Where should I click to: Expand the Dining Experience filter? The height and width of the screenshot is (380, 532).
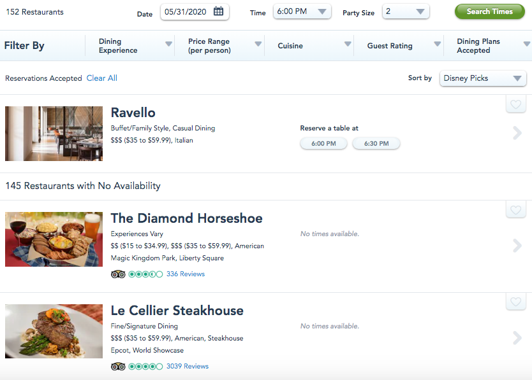coord(135,46)
